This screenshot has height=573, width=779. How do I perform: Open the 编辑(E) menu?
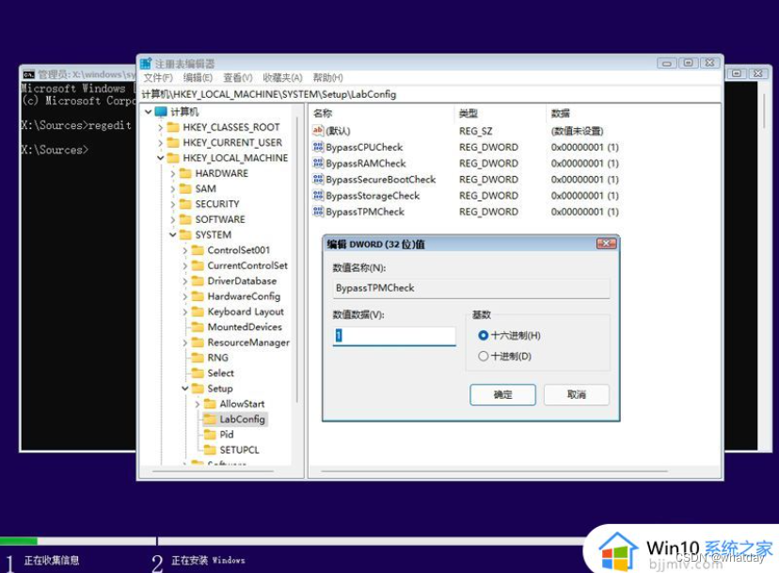click(198, 78)
